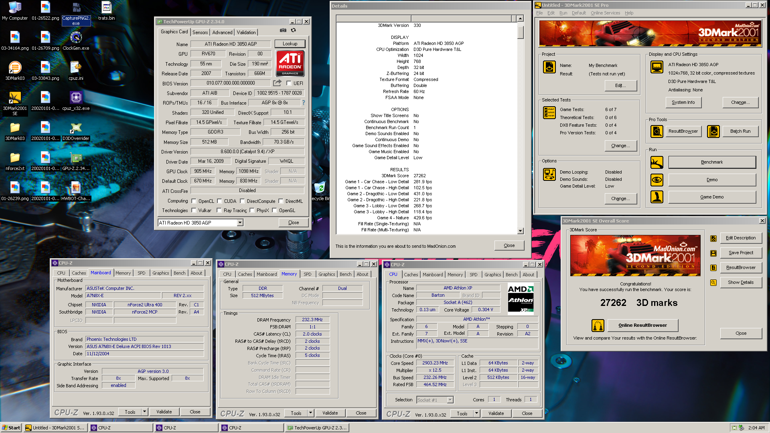Click the Demo eye icon
Screen dimensions: 770x433
click(x=657, y=180)
